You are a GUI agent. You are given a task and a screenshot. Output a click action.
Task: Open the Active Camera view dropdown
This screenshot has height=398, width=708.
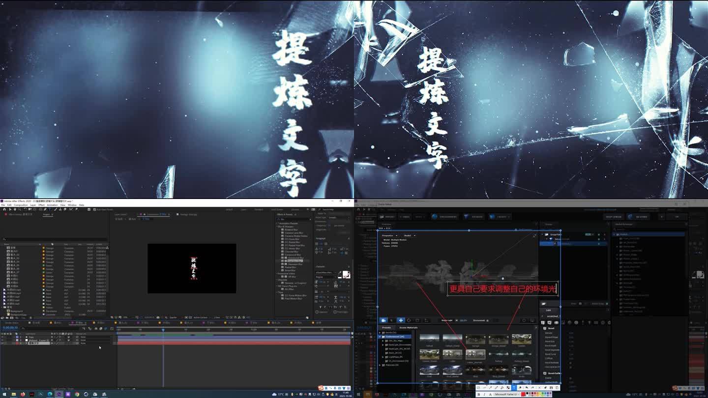click(201, 317)
